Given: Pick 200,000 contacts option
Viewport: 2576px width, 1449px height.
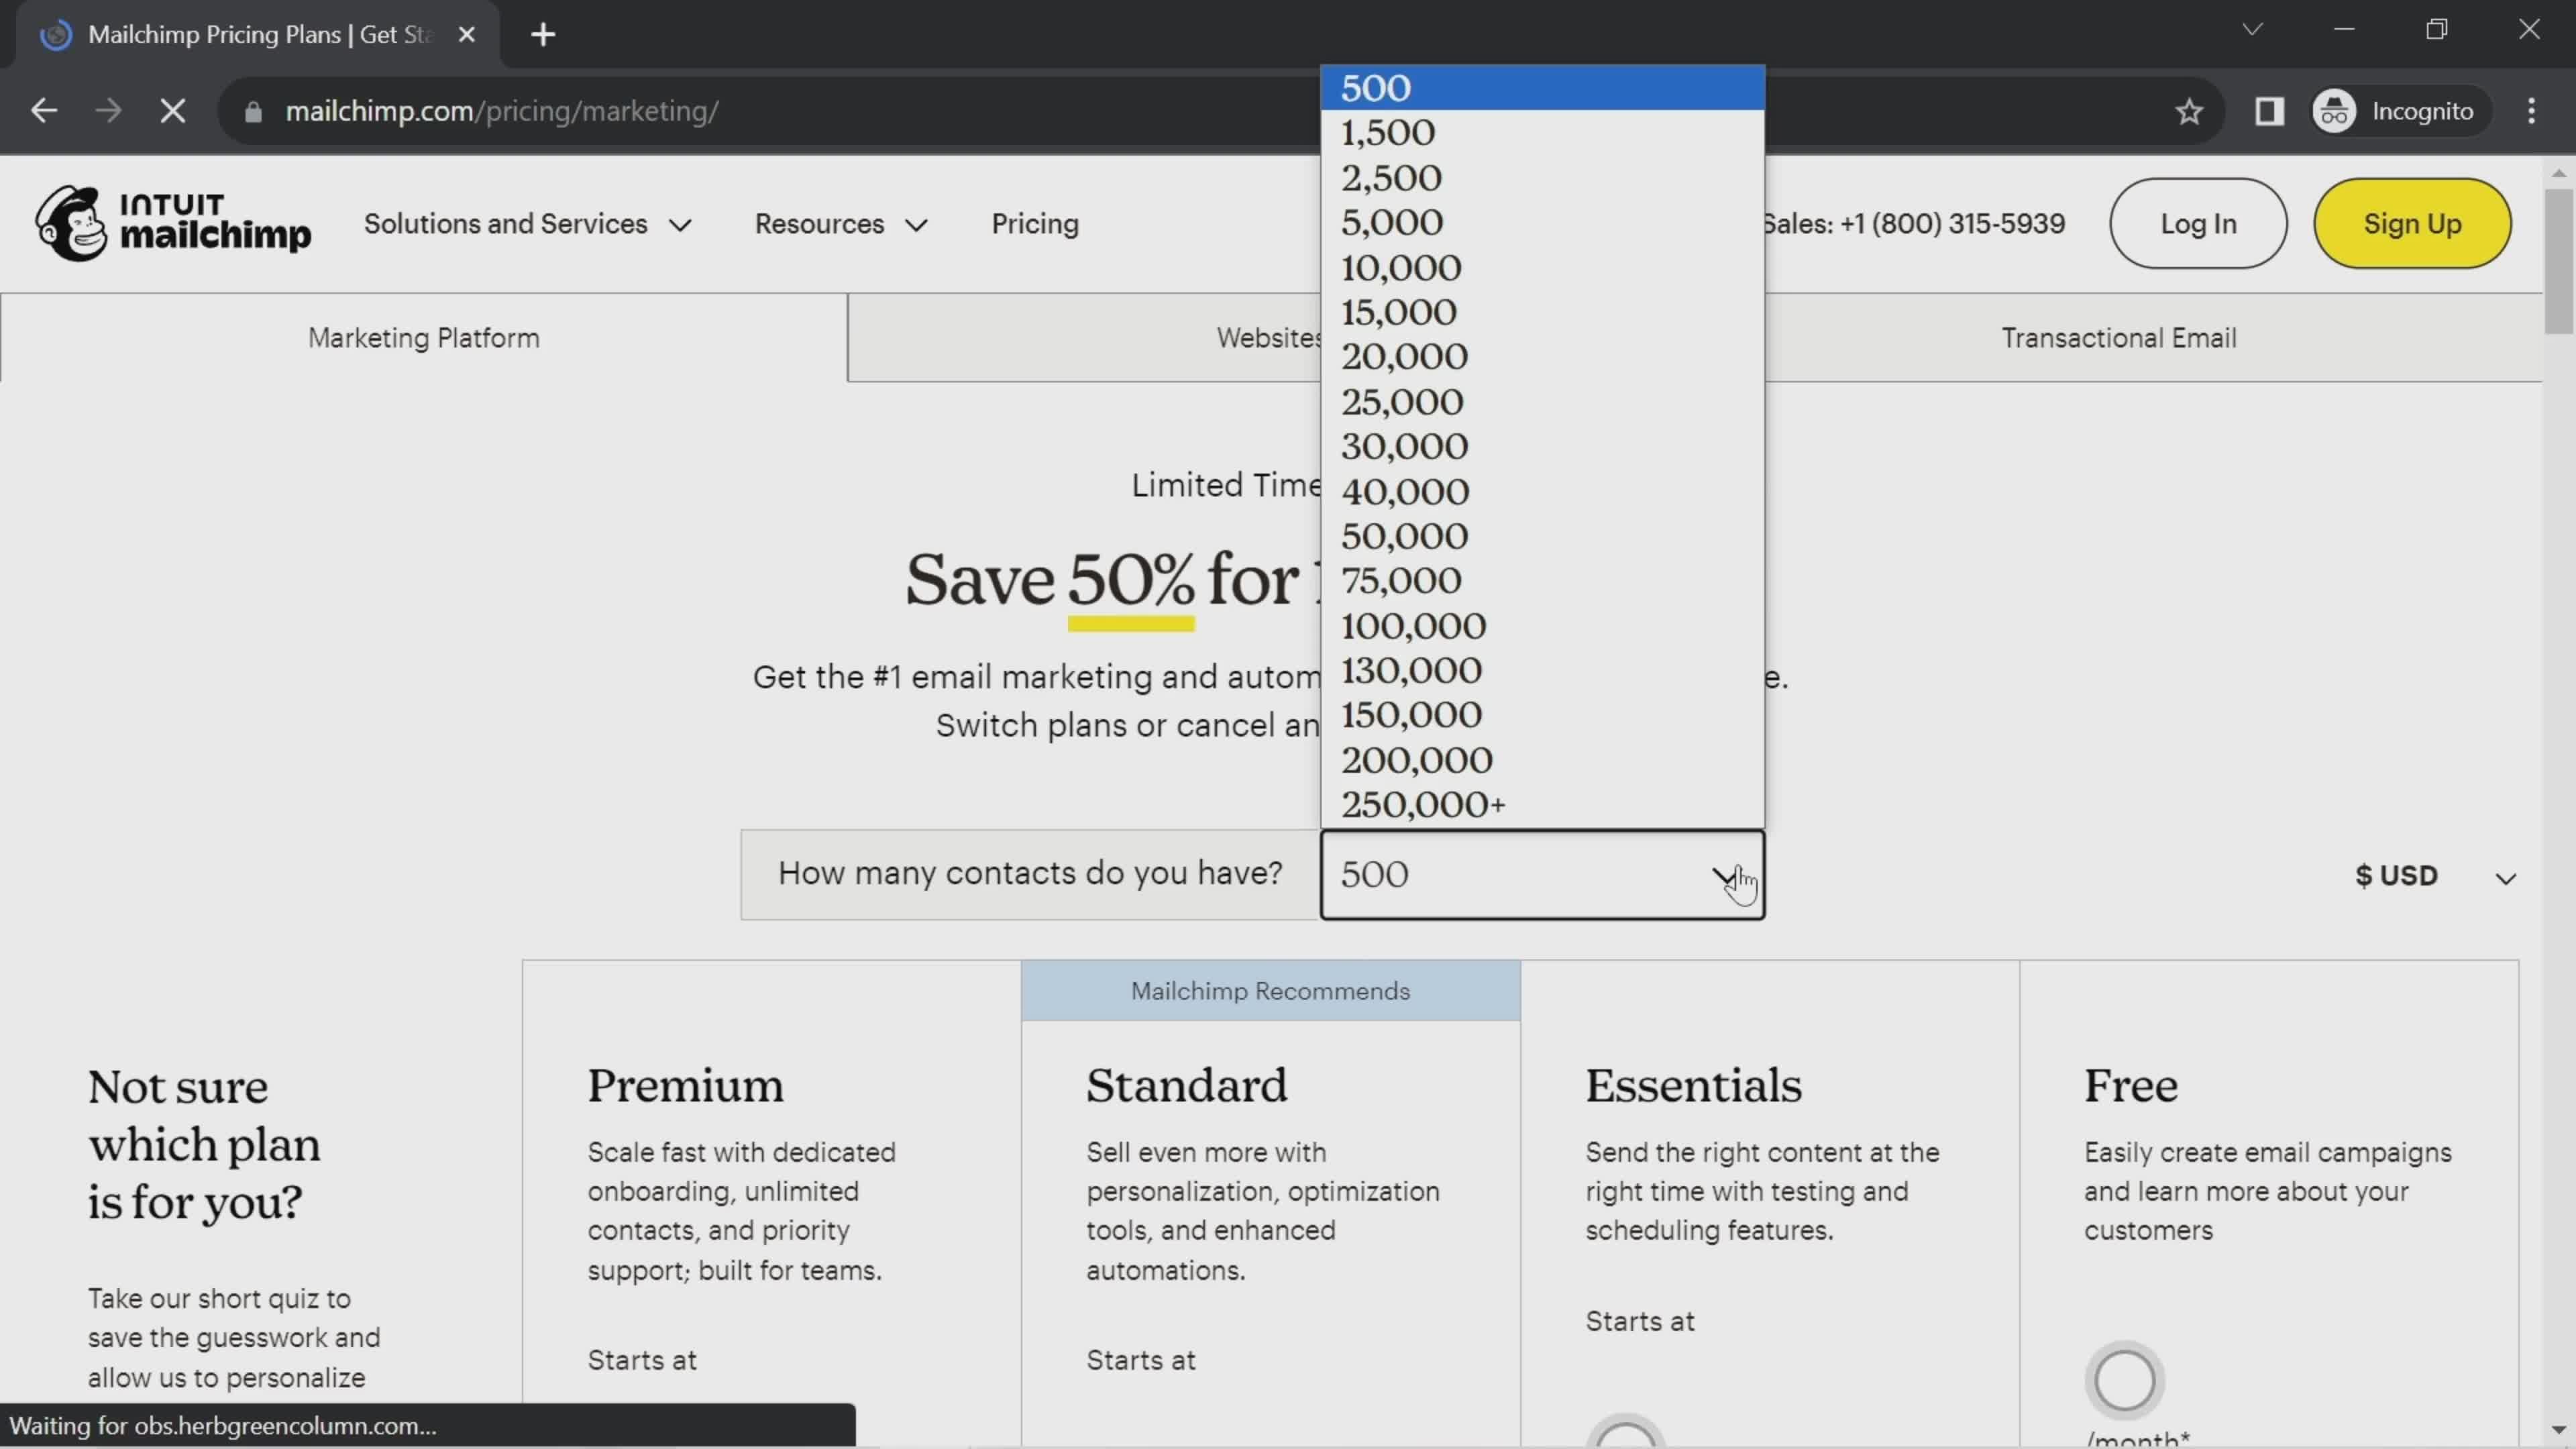Looking at the screenshot, I should pos(1542,760).
